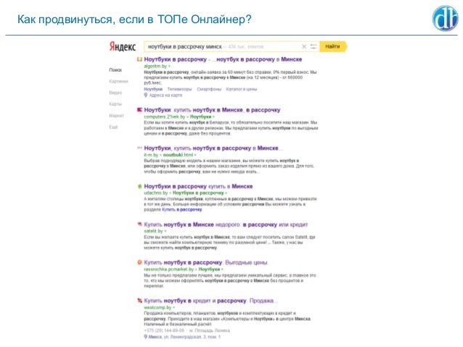
Task: Open the Ноутбуки sitelink under algoritm.by
Action: pos(153,89)
